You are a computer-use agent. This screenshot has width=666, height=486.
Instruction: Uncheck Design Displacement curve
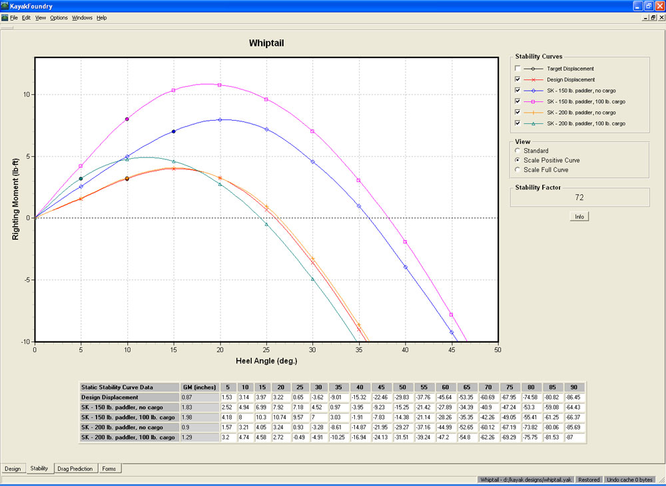pyautogui.click(x=517, y=79)
